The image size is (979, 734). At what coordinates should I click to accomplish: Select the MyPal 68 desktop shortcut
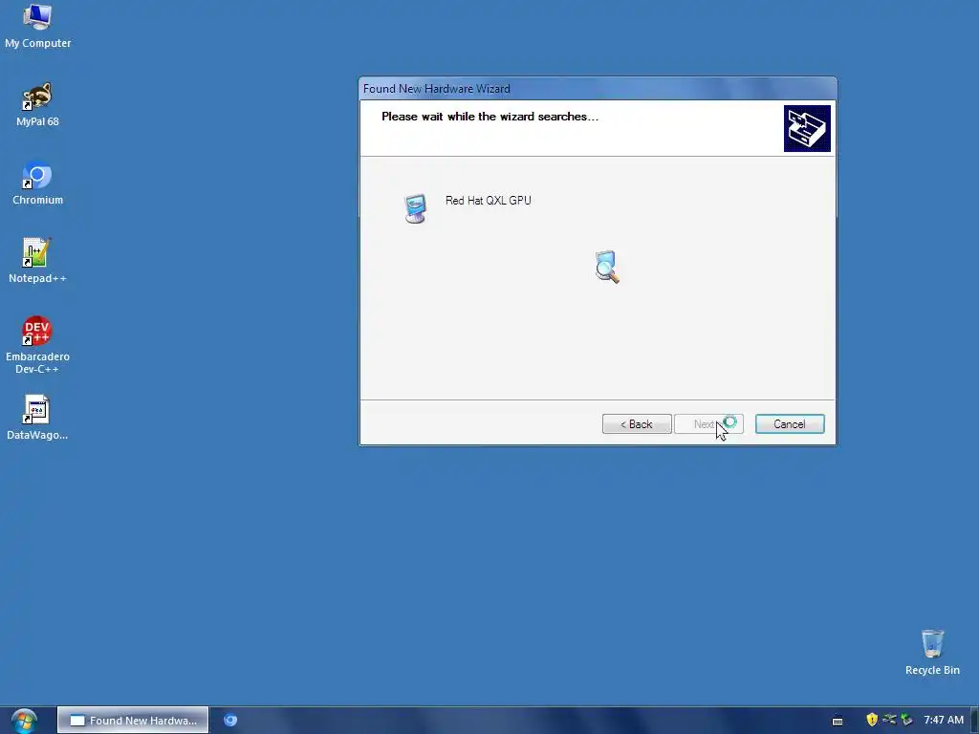(x=37, y=105)
